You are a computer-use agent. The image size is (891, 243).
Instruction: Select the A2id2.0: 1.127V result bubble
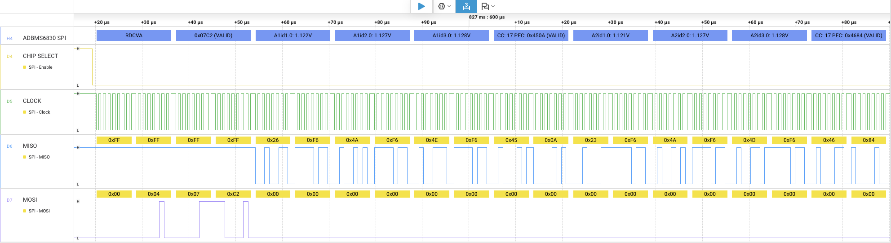click(x=690, y=35)
